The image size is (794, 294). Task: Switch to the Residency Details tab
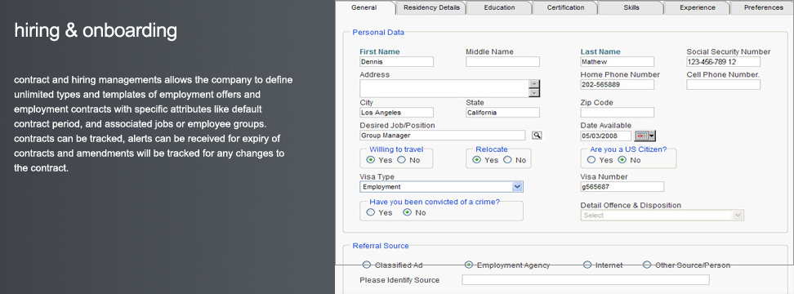tap(431, 7)
